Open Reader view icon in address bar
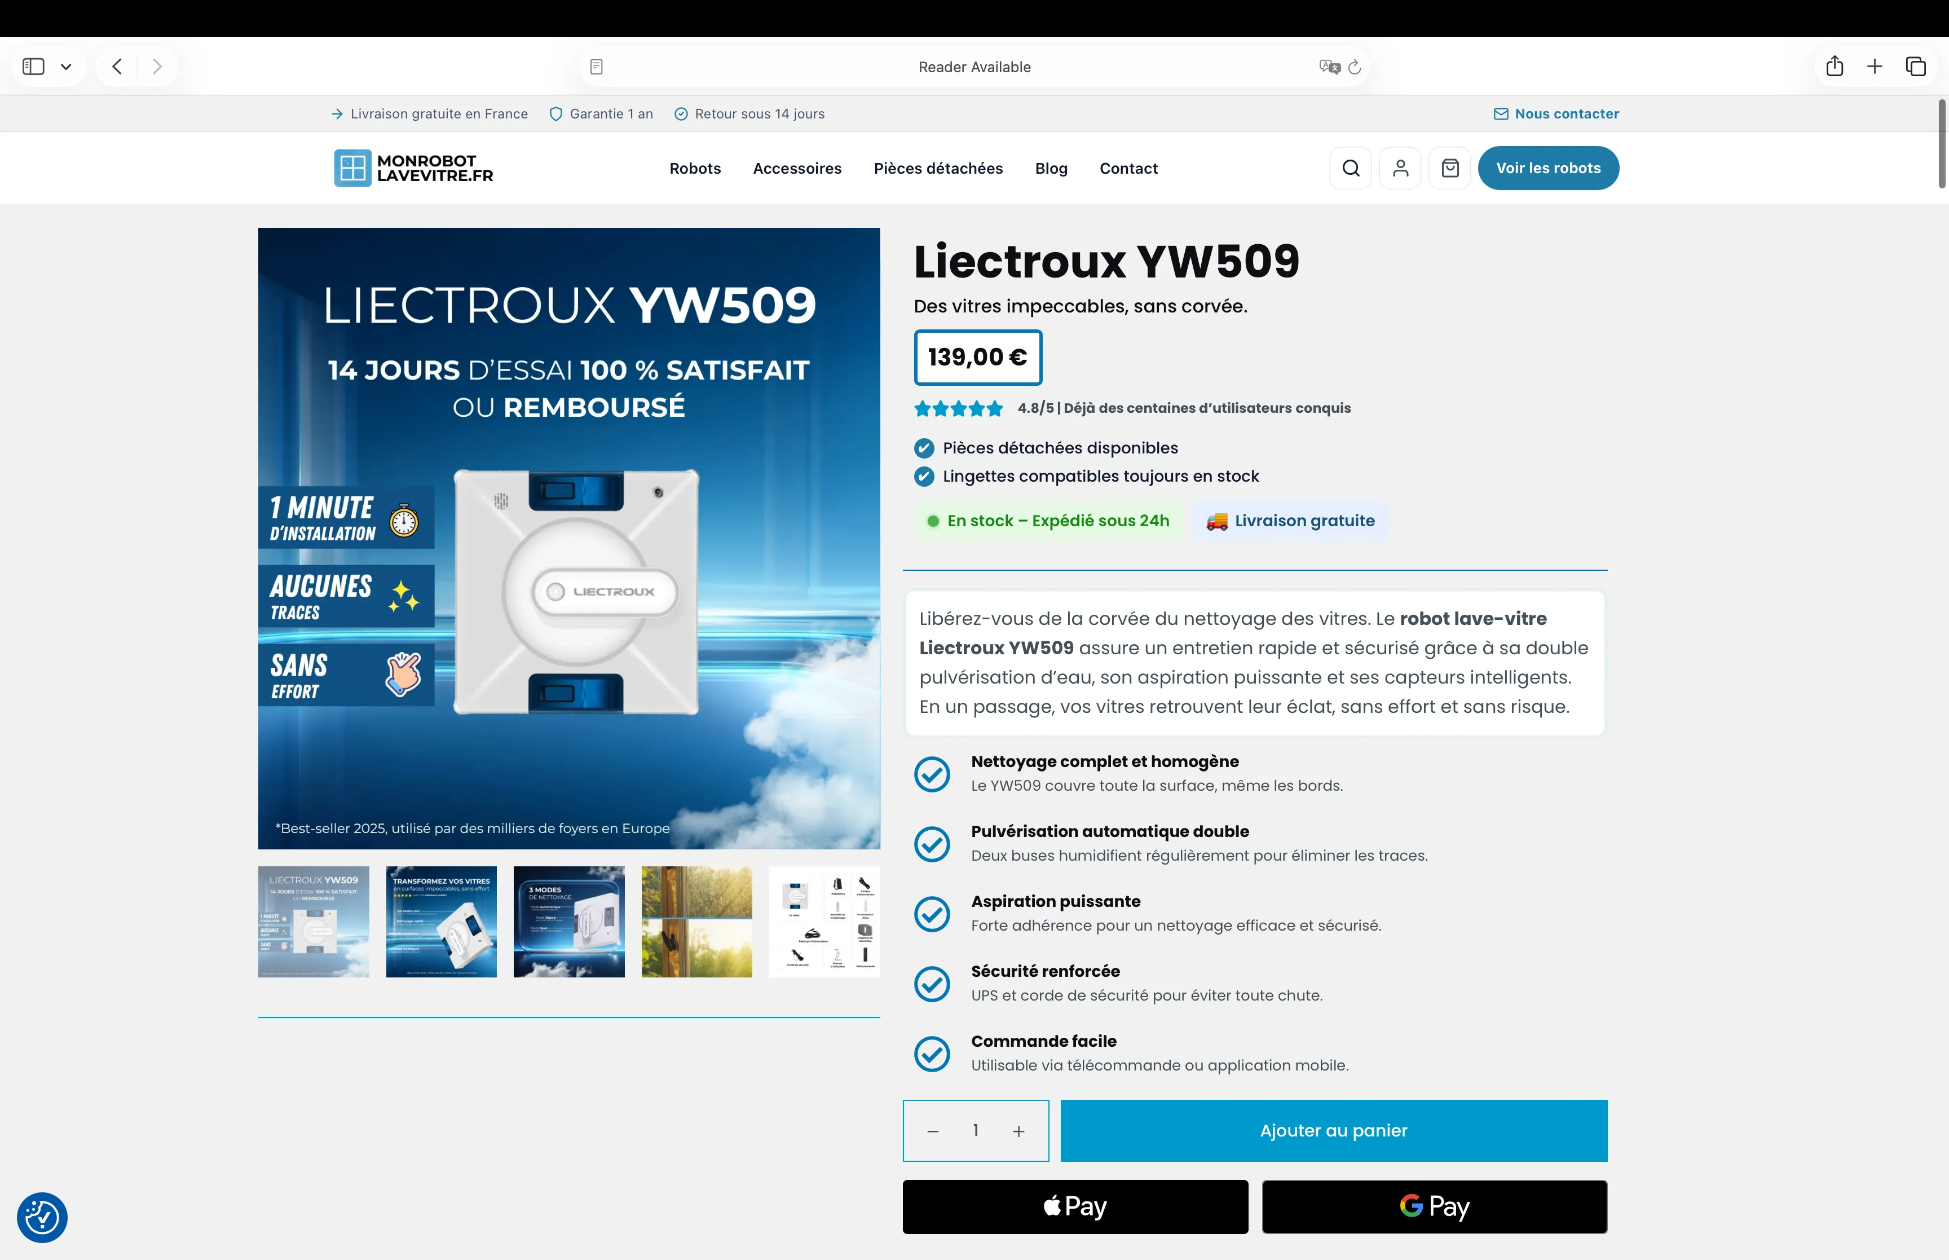Image resolution: width=1949 pixels, height=1260 pixels. [x=596, y=67]
